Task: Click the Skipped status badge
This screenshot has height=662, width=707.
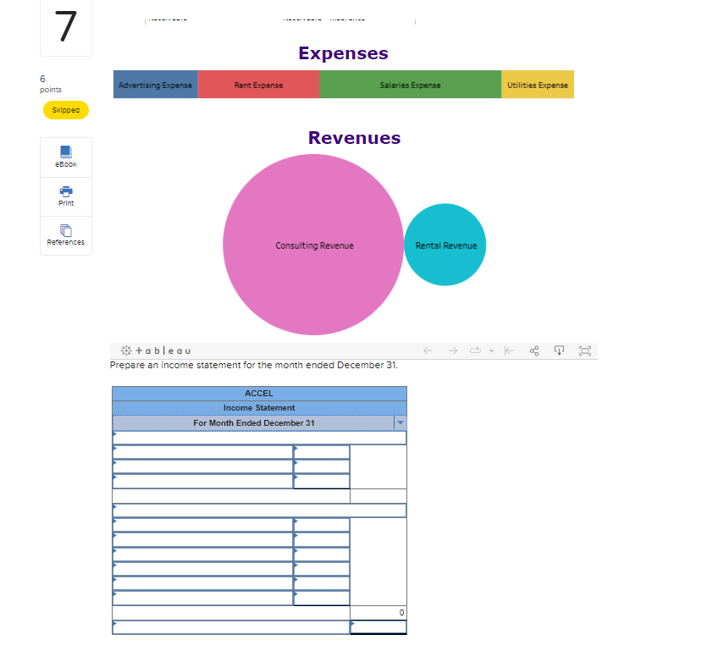Action: (x=65, y=110)
